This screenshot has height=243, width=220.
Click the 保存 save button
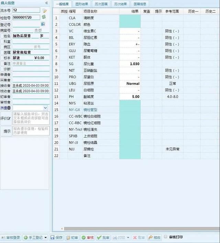(x=56, y=237)
